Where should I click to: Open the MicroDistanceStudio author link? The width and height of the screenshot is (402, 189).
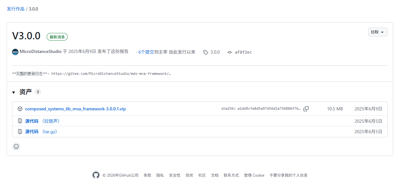(41, 52)
